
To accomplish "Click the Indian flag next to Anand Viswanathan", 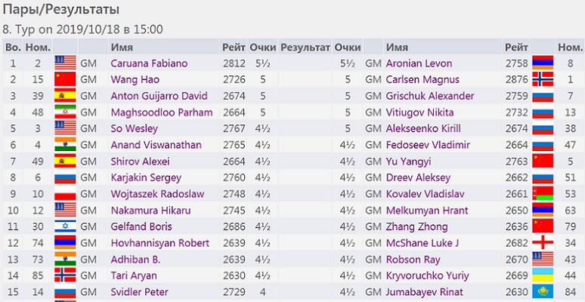I will coord(66,145).
